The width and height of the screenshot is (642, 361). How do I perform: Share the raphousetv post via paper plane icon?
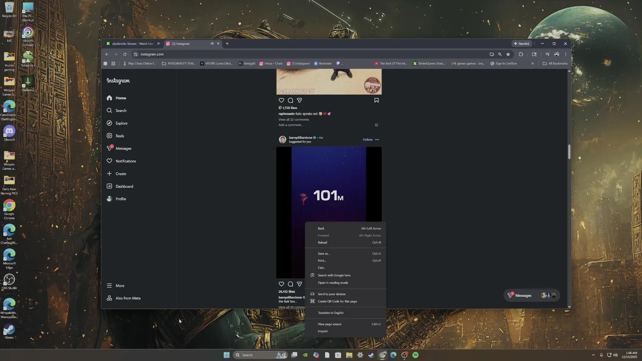299,100
